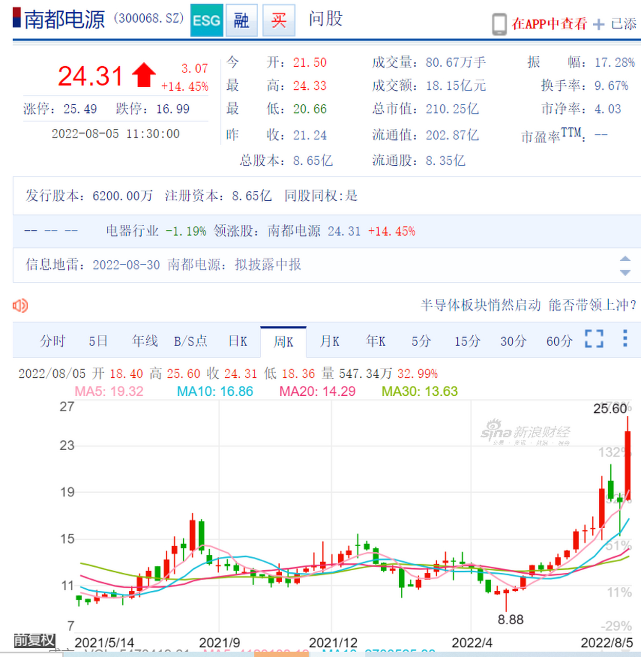The height and width of the screenshot is (657, 641).
Task: Click the red sound speaker icon
Action: click(x=21, y=306)
